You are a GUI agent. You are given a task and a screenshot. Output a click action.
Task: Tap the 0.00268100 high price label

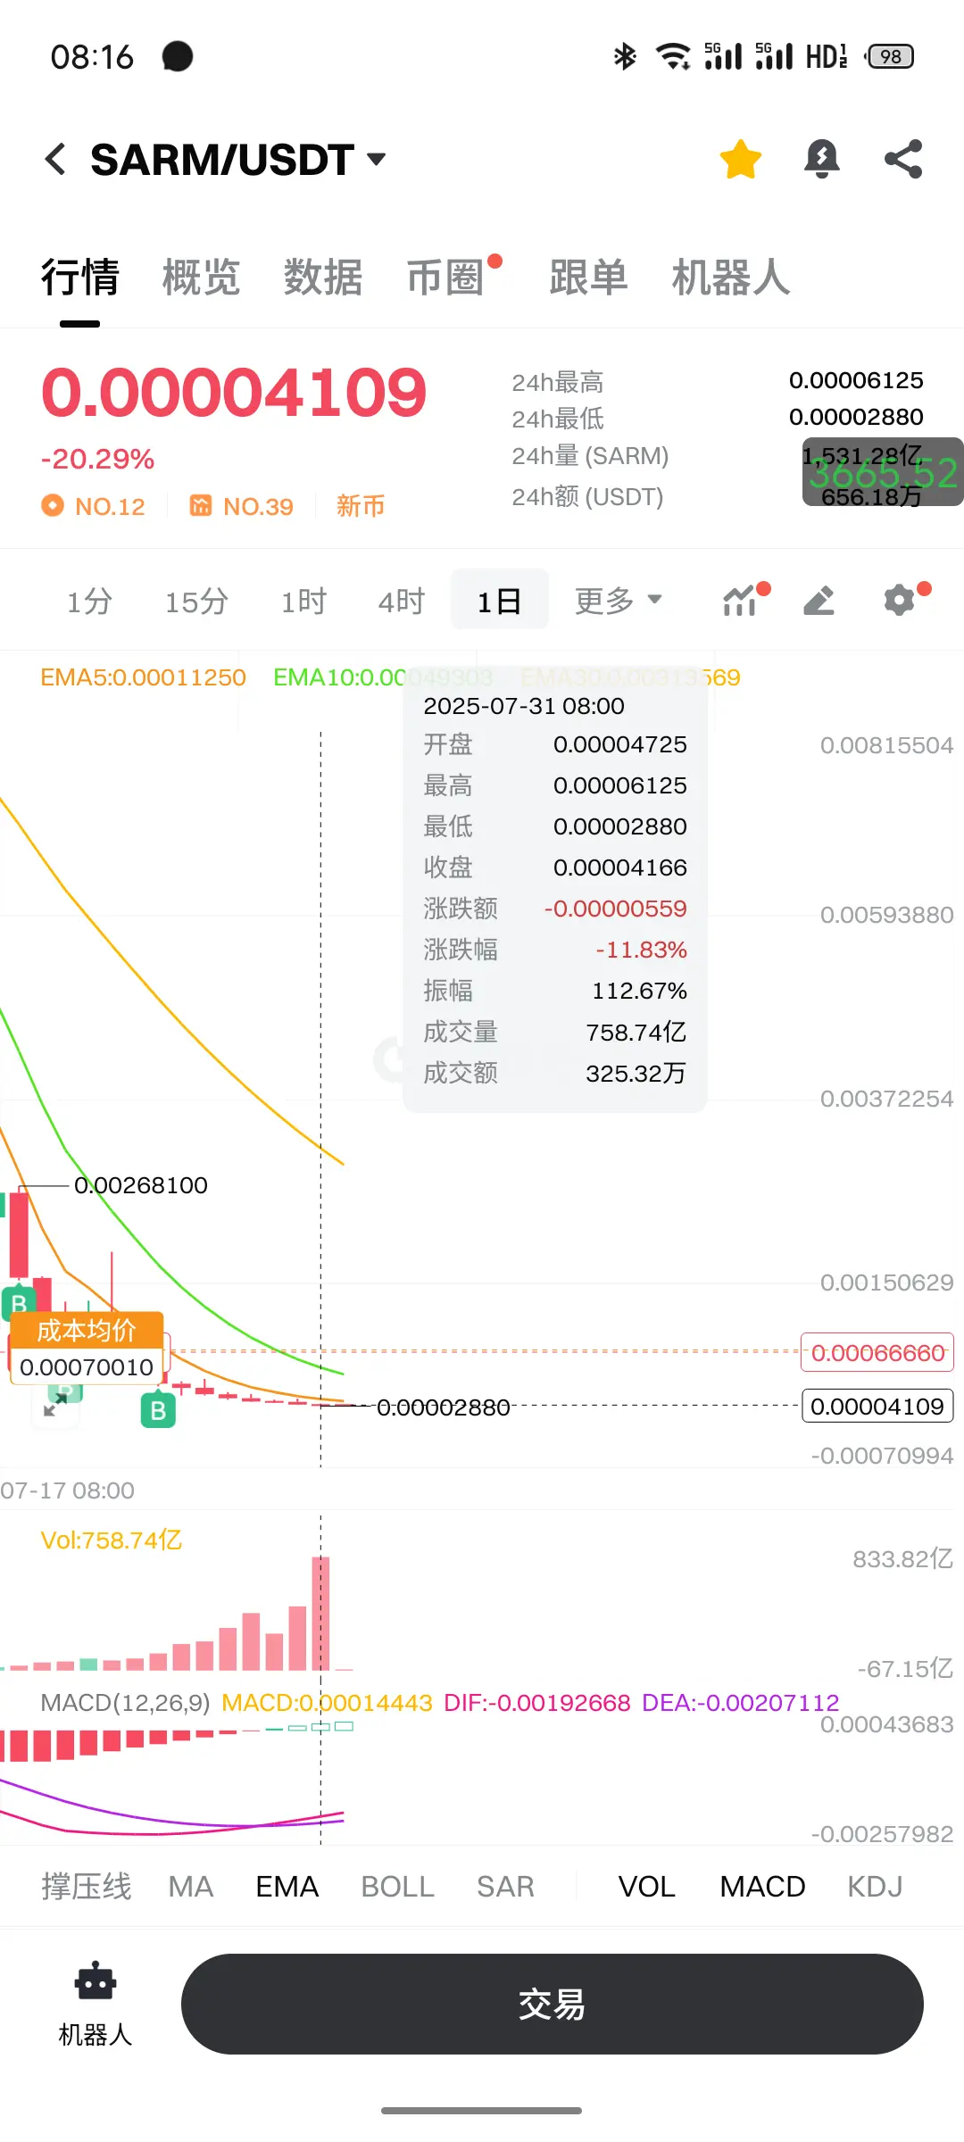click(x=141, y=1185)
